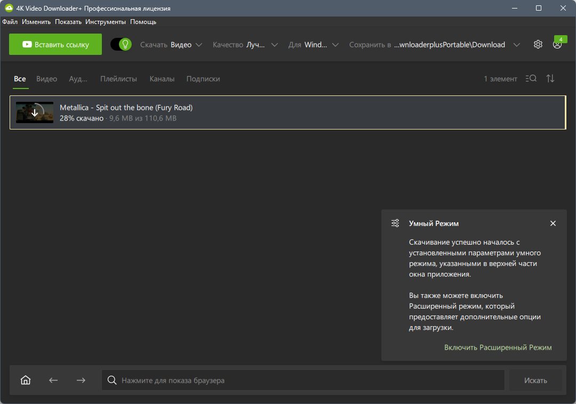Switch to the Ауд... tab

[78, 78]
